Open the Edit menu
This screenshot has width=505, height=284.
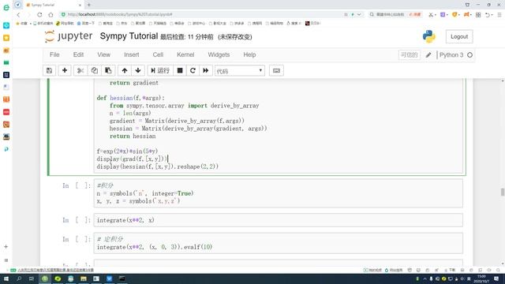78,54
